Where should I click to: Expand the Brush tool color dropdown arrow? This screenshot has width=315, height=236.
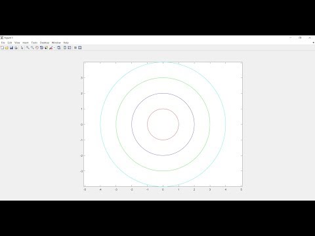(54, 48)
